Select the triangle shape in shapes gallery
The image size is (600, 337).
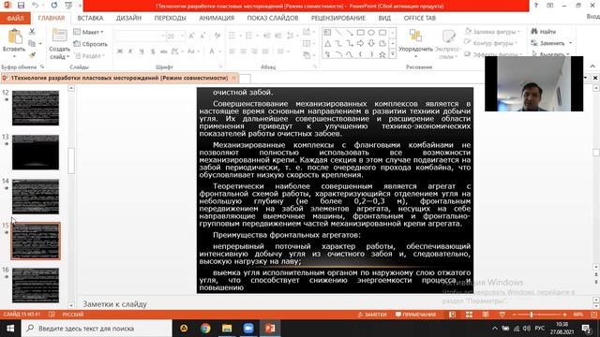pos(328,44)
